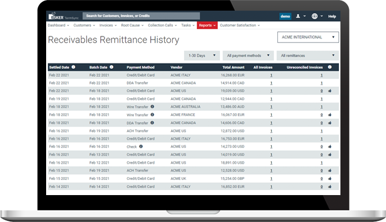Expand the Dashboard menu
Screen dimensions: 386x222
click(x=59, y=25)
